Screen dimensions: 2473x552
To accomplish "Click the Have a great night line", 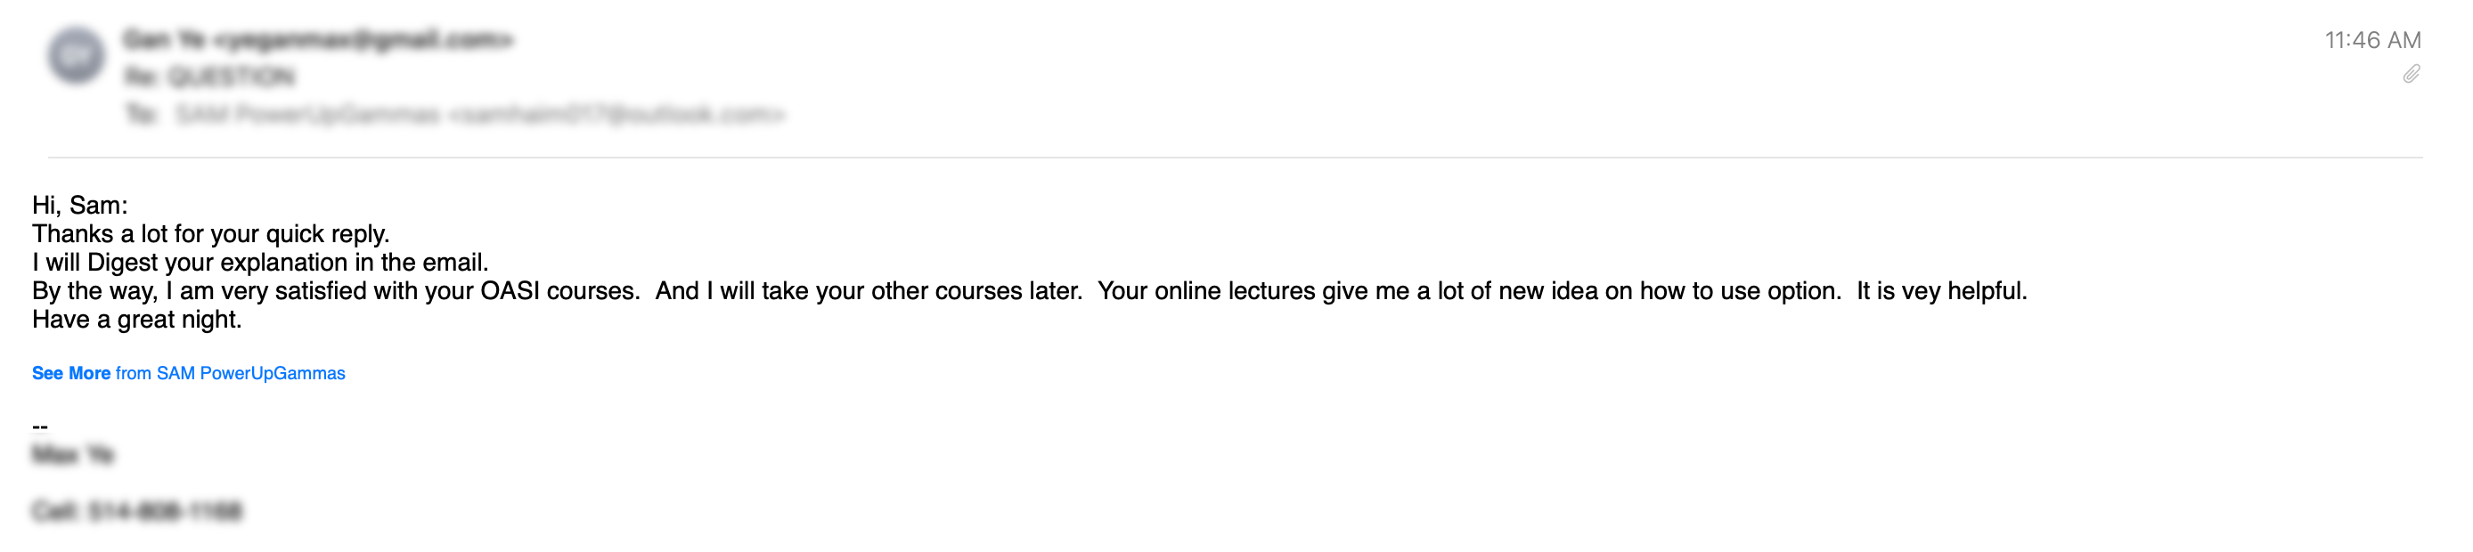I will tap(137, 320).
